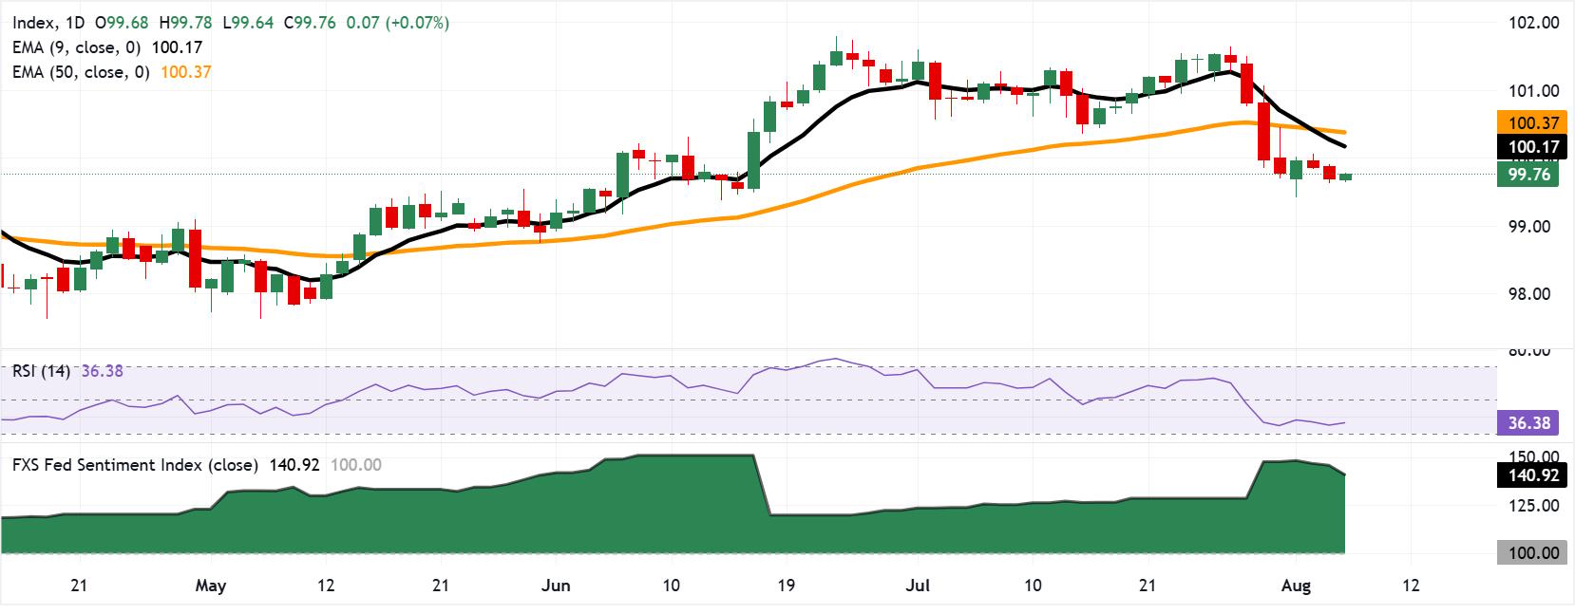Click the gray 100.00 sentiment axis label
This screenshot has height=614, width=1575.
(x=1531, y=553)
